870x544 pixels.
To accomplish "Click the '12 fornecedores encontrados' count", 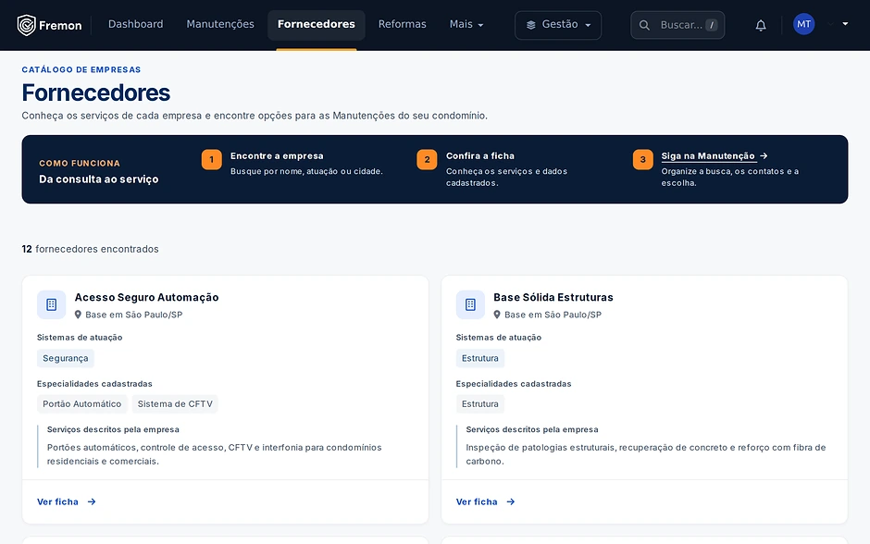I will (x=90, y=249).
